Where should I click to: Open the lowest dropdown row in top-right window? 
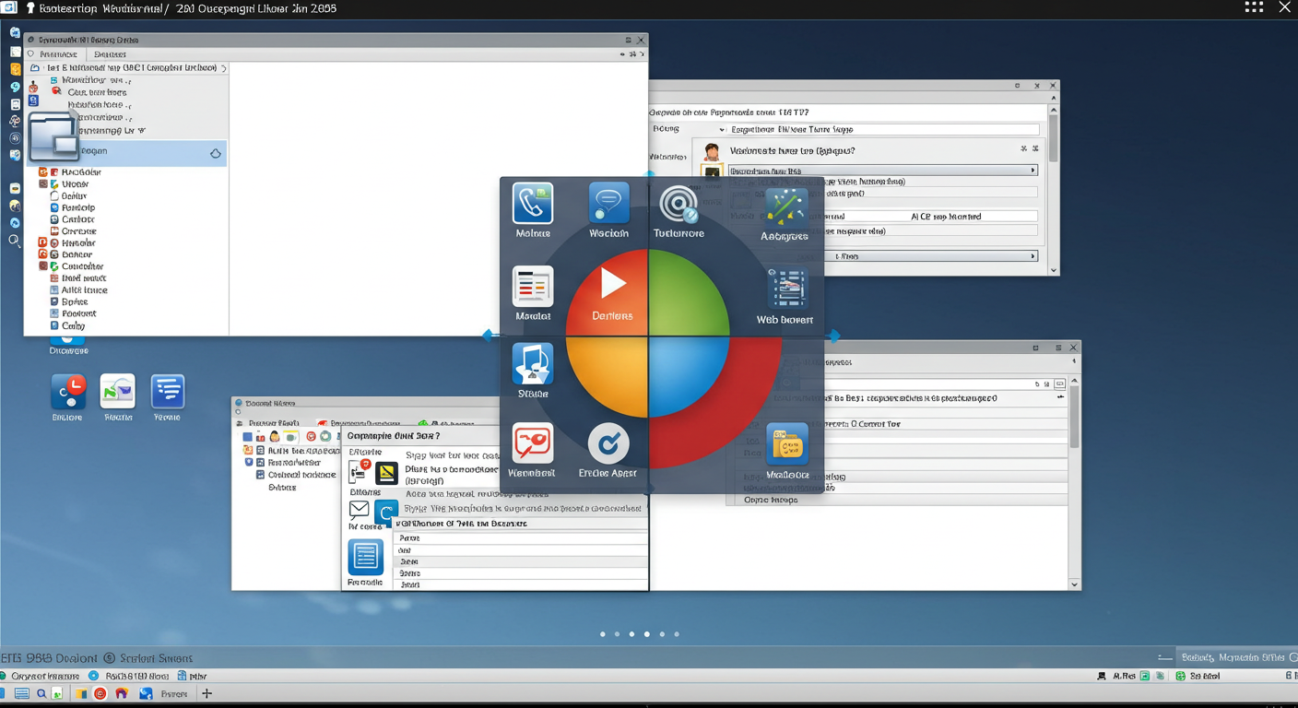point(883,256)
